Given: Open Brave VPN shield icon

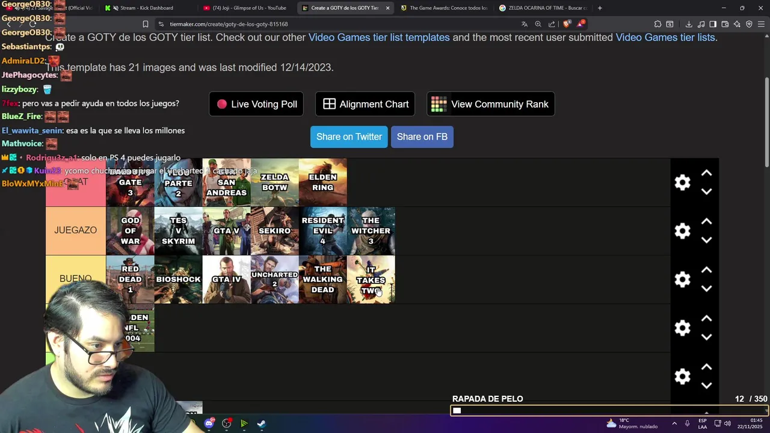Looking at the screenshot, I should pos(749,24).
